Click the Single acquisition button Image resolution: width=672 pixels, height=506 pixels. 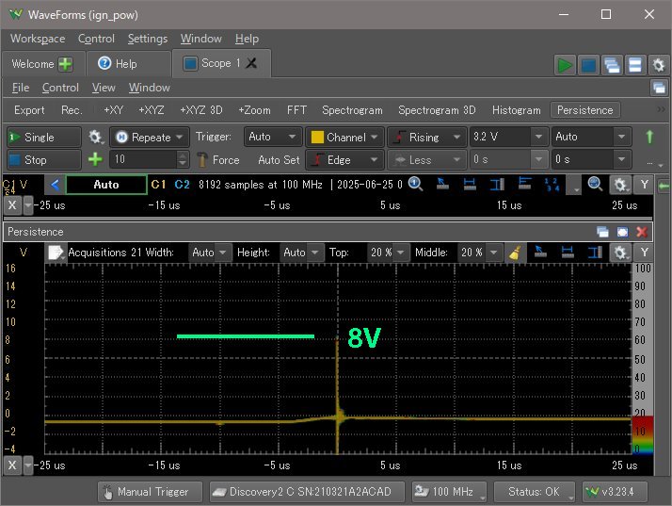pos(43,138)
